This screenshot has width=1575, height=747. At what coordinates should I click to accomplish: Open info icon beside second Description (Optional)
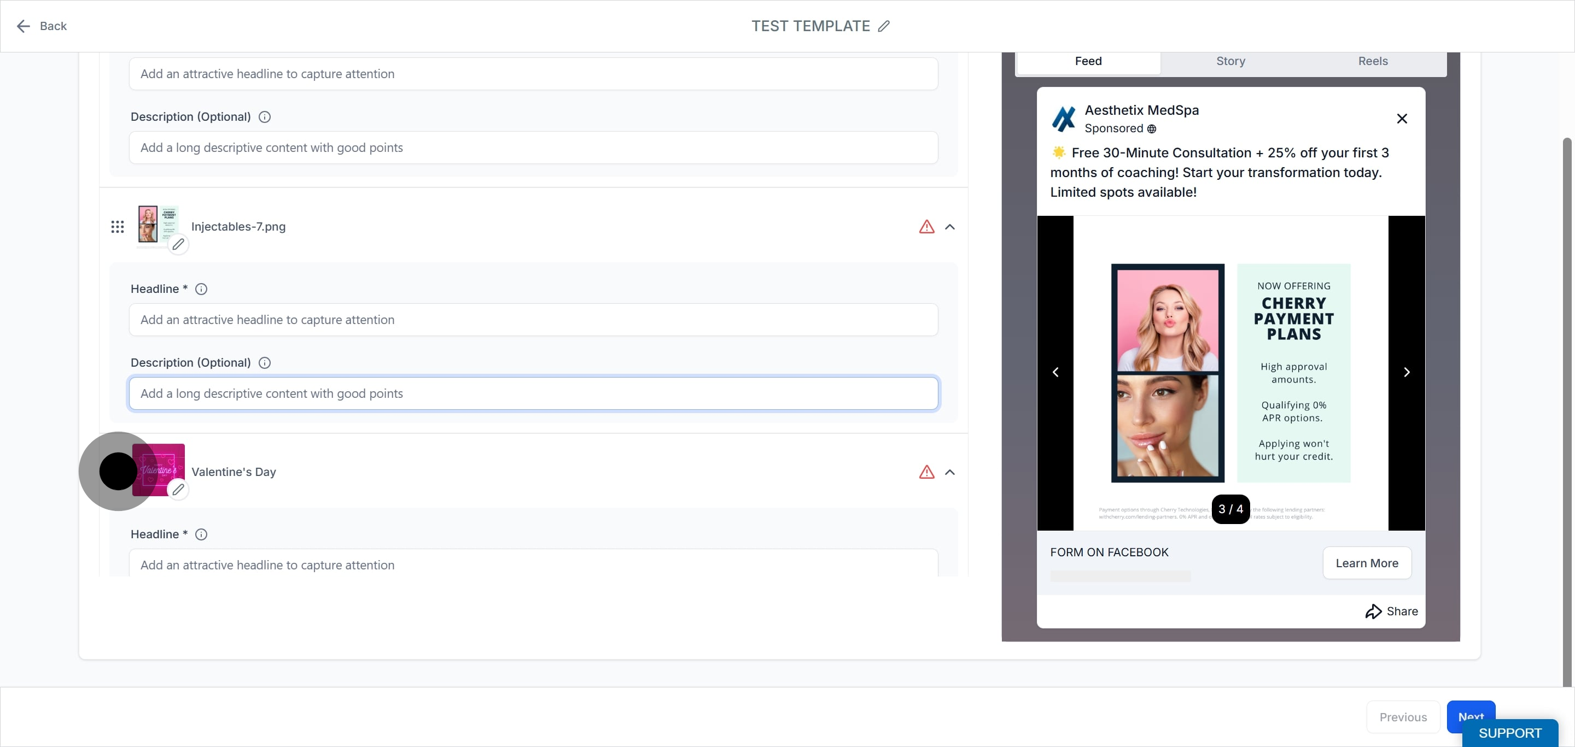(264, 363)
